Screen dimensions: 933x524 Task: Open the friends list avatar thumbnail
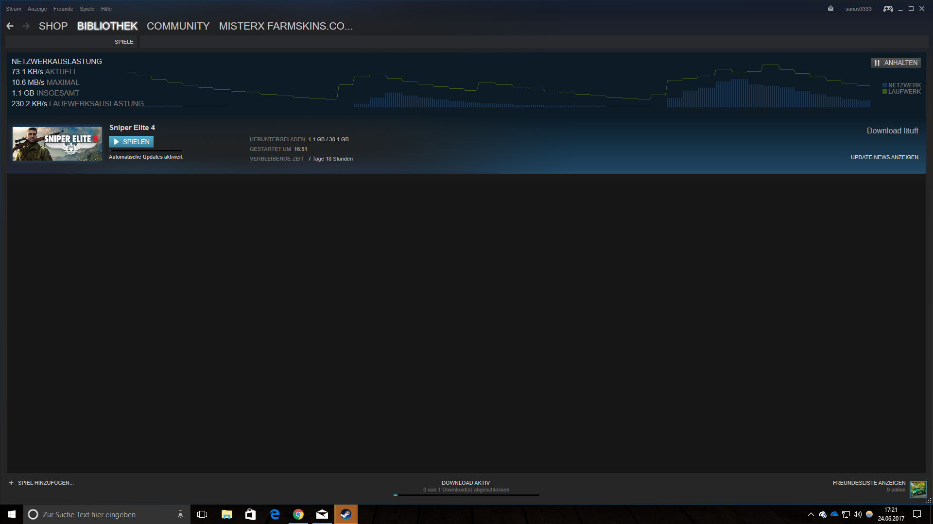tap(918, 489)
